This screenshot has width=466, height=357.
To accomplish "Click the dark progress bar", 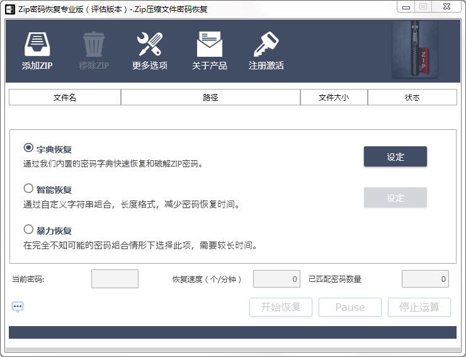I will [x=233, y=332].
